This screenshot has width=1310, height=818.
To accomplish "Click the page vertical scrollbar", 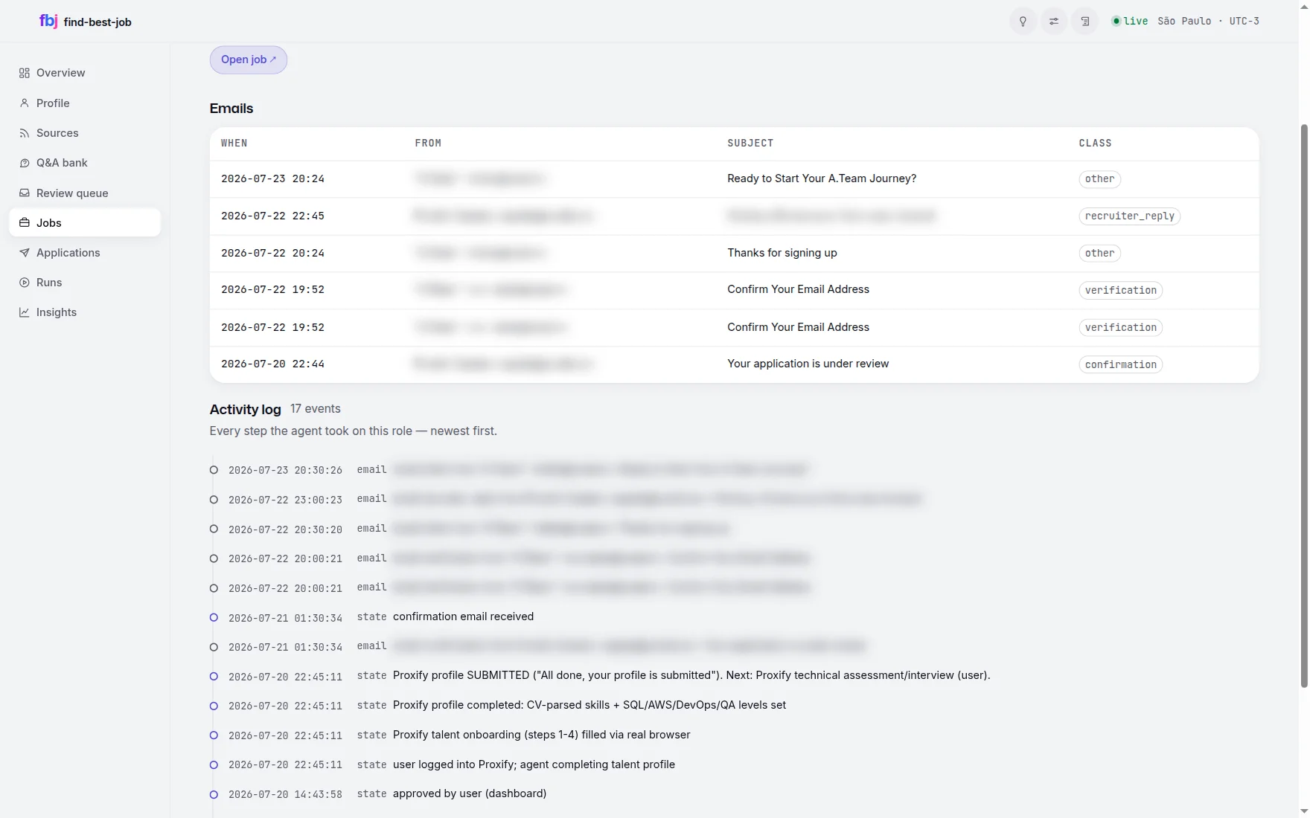I will [x=1303, y=405].
